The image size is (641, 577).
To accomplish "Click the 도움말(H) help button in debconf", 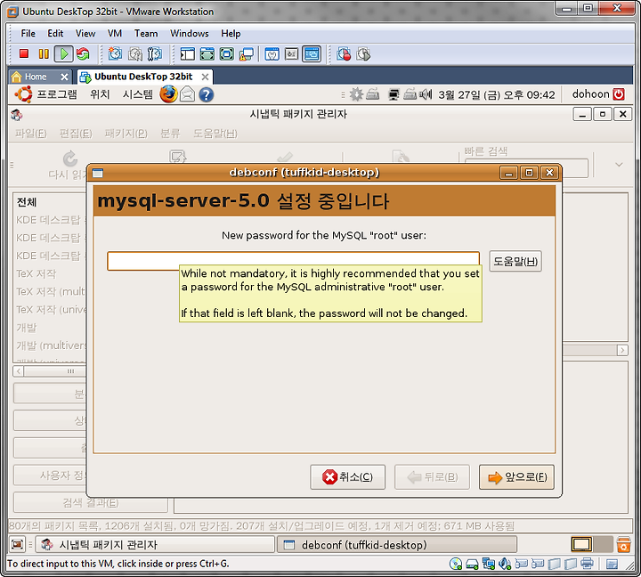I will [515, 261].
